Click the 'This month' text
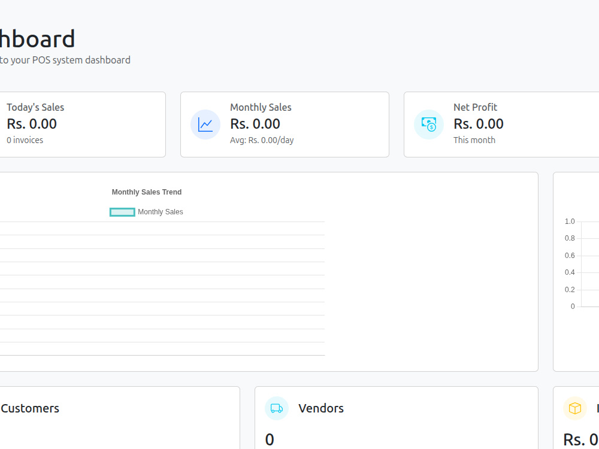The image size is (599, 449). point(474,140)
